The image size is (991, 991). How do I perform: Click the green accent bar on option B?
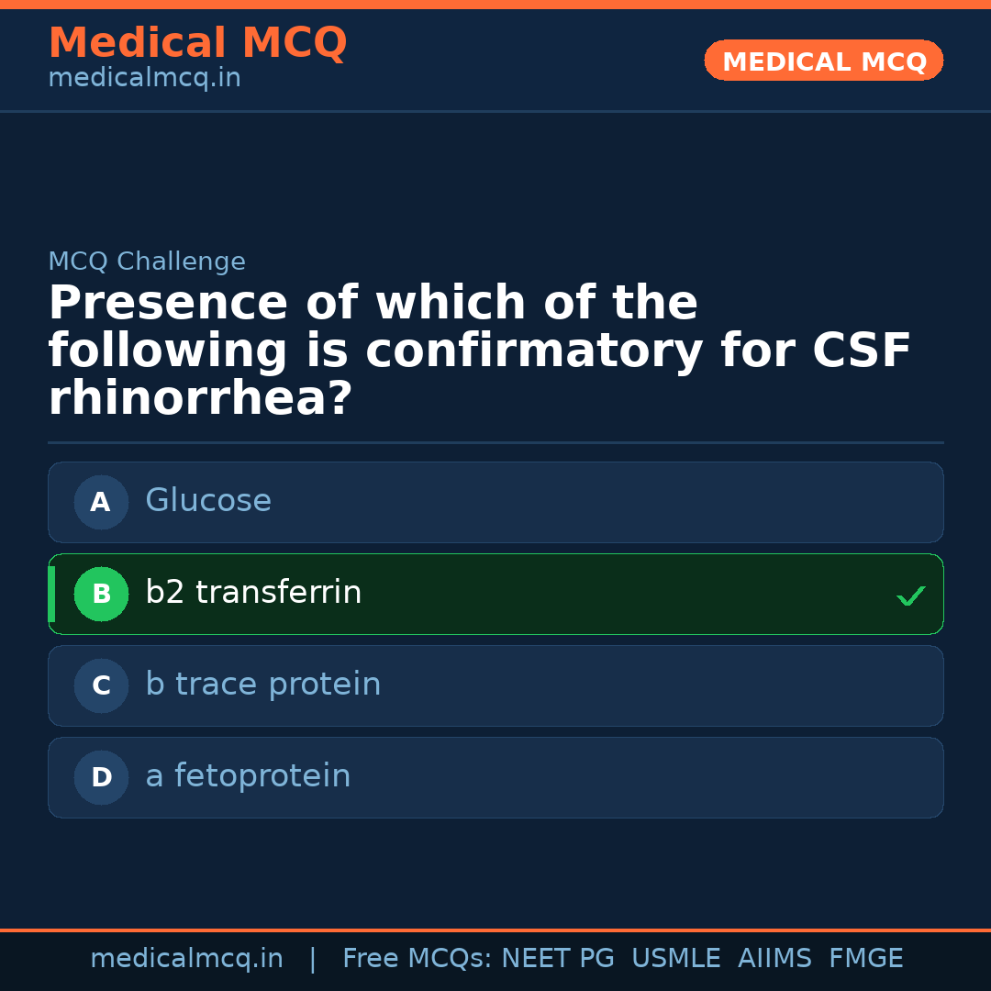[51, 594]
